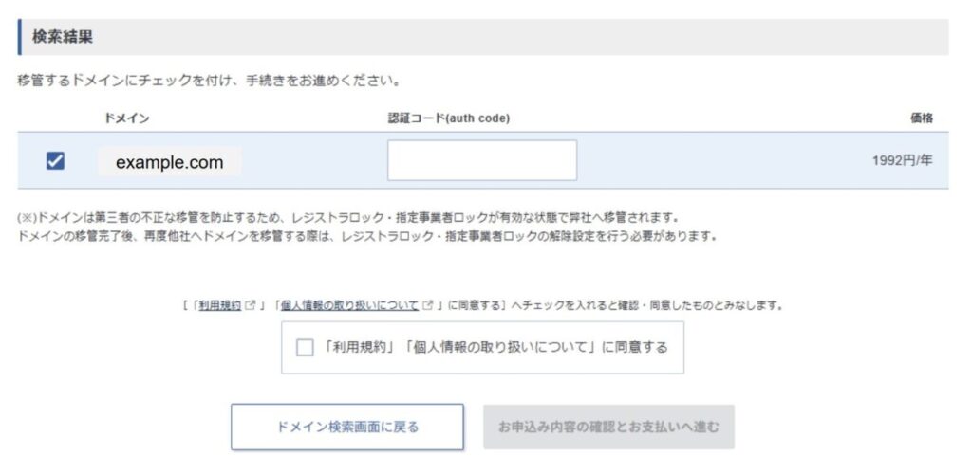Click お申込み内容の確認とお支払いへ進む button
This screenshot has height=474, width=972.
pyautogui.click(x=607, y=427)
